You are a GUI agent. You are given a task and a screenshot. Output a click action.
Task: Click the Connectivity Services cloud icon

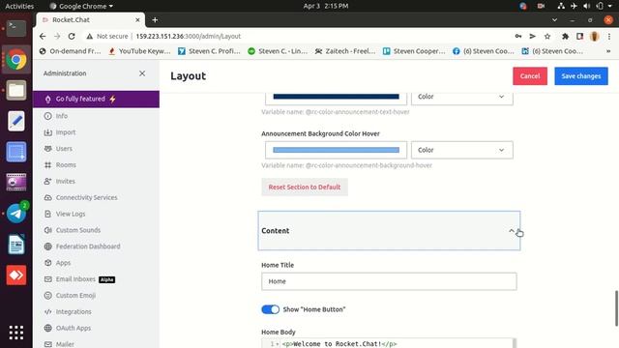click(47, 197)
